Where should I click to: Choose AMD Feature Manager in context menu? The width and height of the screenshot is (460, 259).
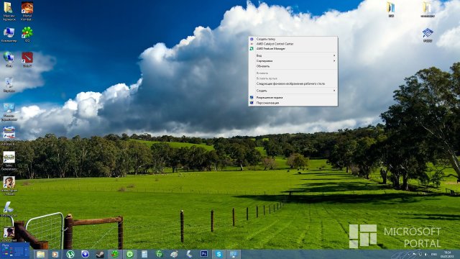coord(293,49)
